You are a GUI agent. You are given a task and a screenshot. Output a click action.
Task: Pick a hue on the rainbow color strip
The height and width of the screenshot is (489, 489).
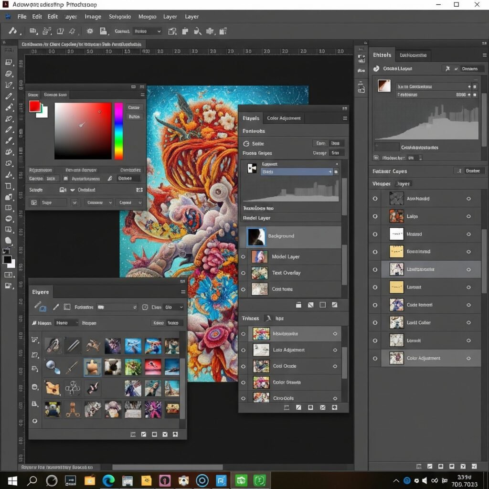click(118, 131)
